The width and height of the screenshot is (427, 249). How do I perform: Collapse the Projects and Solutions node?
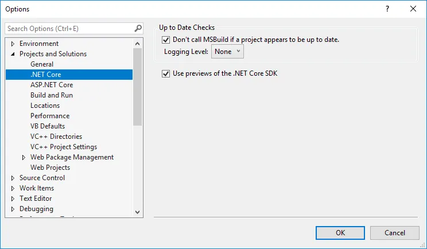point(13,54)
